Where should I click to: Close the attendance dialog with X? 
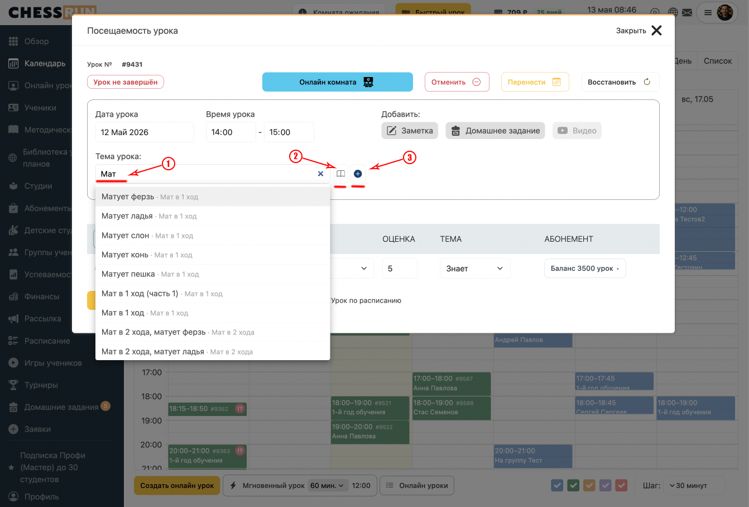point(656,30)
